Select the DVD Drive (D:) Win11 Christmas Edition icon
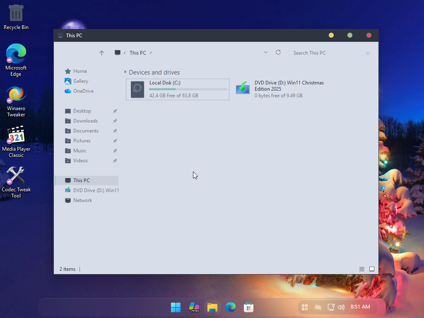Screen dimensions: 424x318 (243, 89)
